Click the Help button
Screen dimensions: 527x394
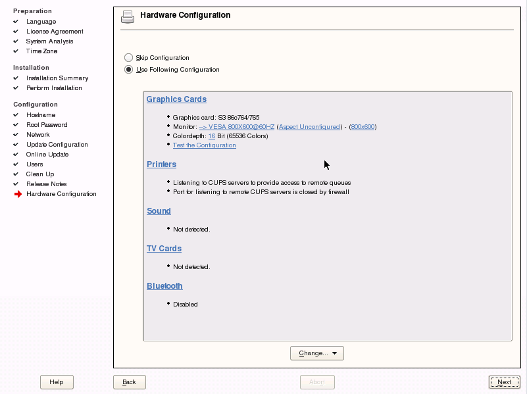[57, 382]
